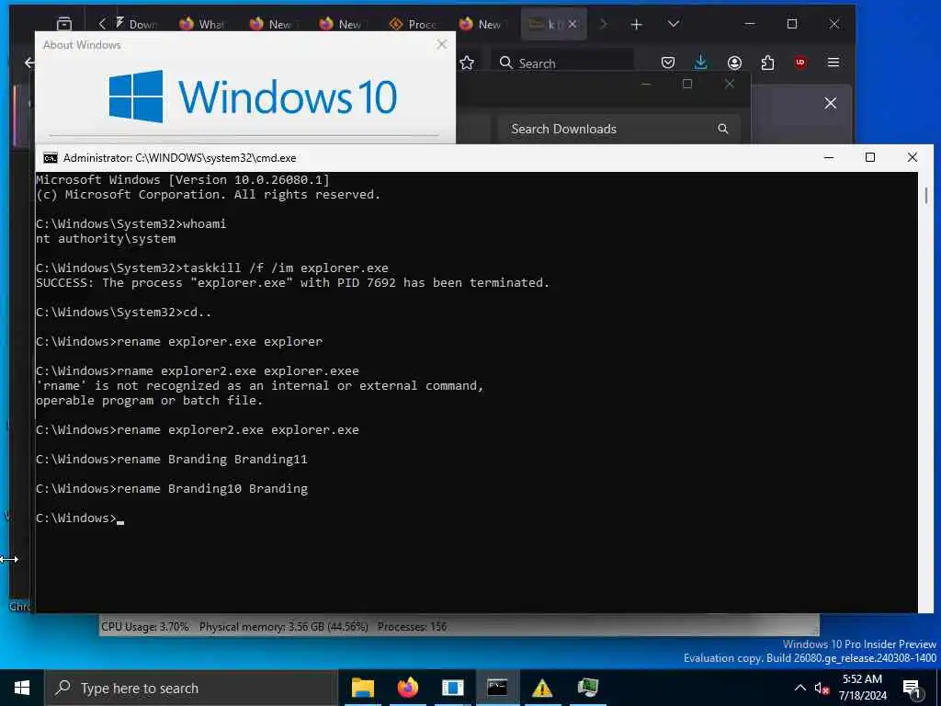Click the 'Type here to search' taskbar box

(191, 688)
